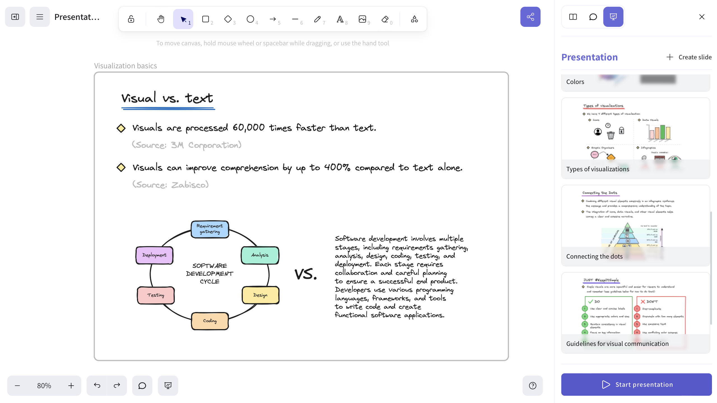Toggle the pages panel with the book icon

point(573,17)
